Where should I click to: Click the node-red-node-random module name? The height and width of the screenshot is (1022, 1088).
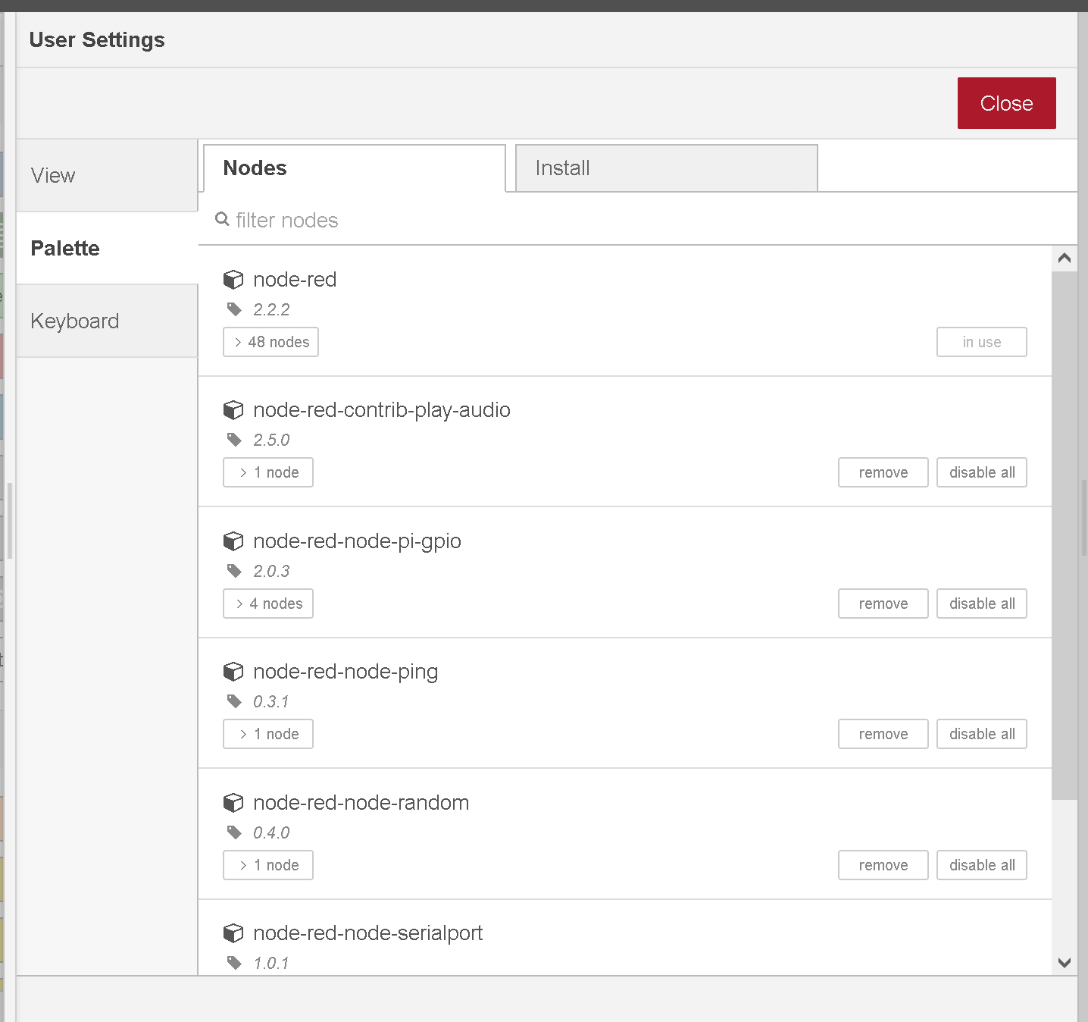tap(361, 803)
